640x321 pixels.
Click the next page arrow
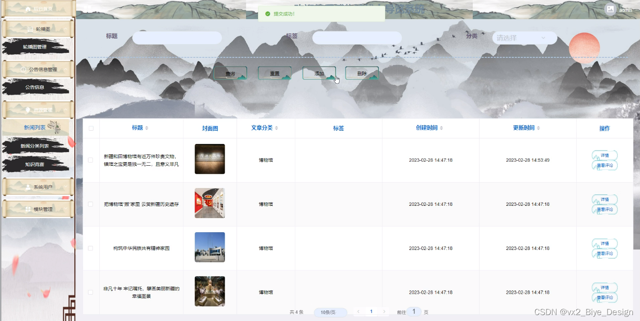tap(384, 312)
